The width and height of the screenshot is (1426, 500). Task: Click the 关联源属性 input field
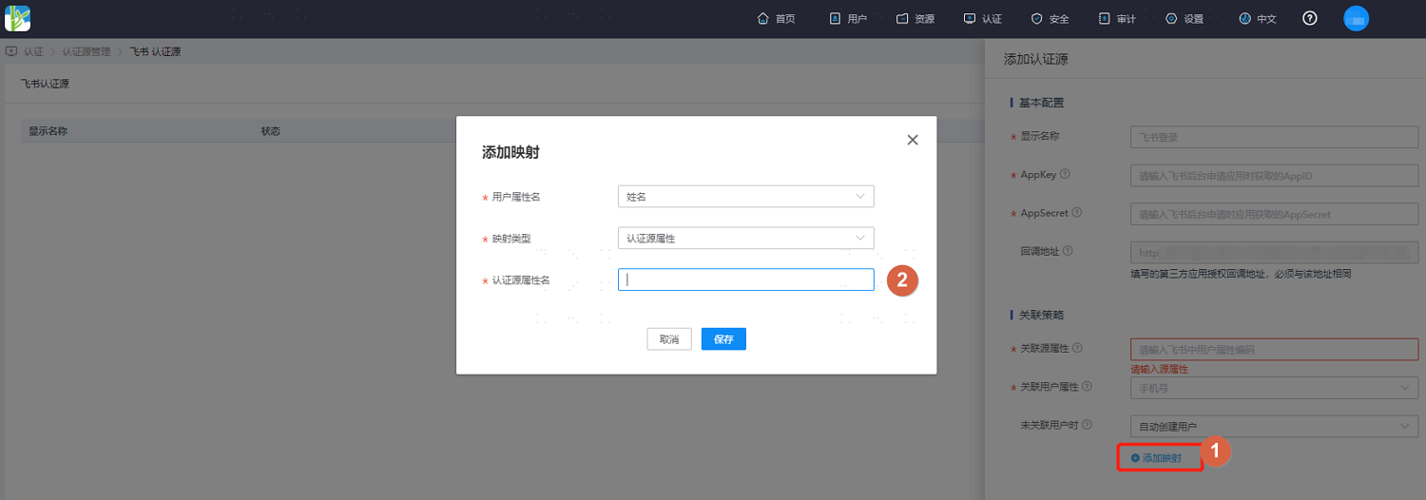[1274, 350]
